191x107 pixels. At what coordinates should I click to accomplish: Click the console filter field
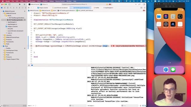130,106
